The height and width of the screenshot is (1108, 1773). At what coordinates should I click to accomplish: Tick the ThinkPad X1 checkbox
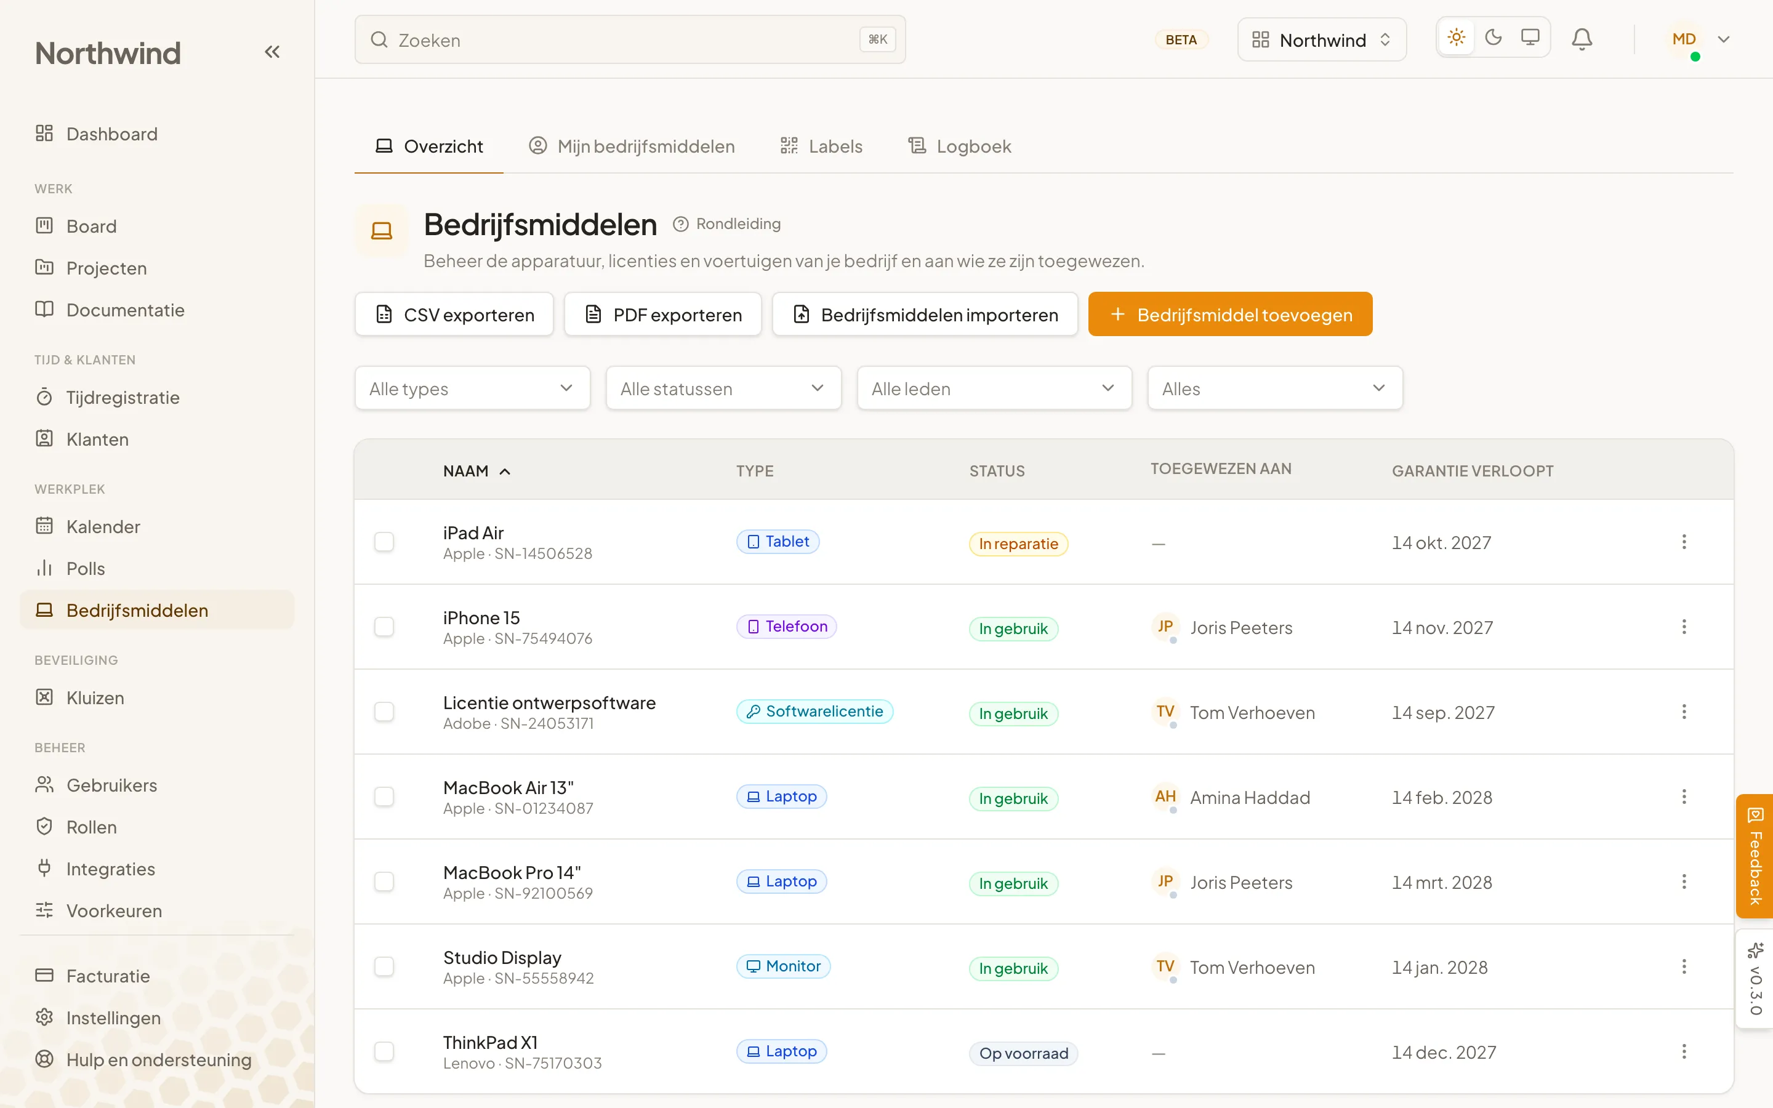(x=384, y=1051)
